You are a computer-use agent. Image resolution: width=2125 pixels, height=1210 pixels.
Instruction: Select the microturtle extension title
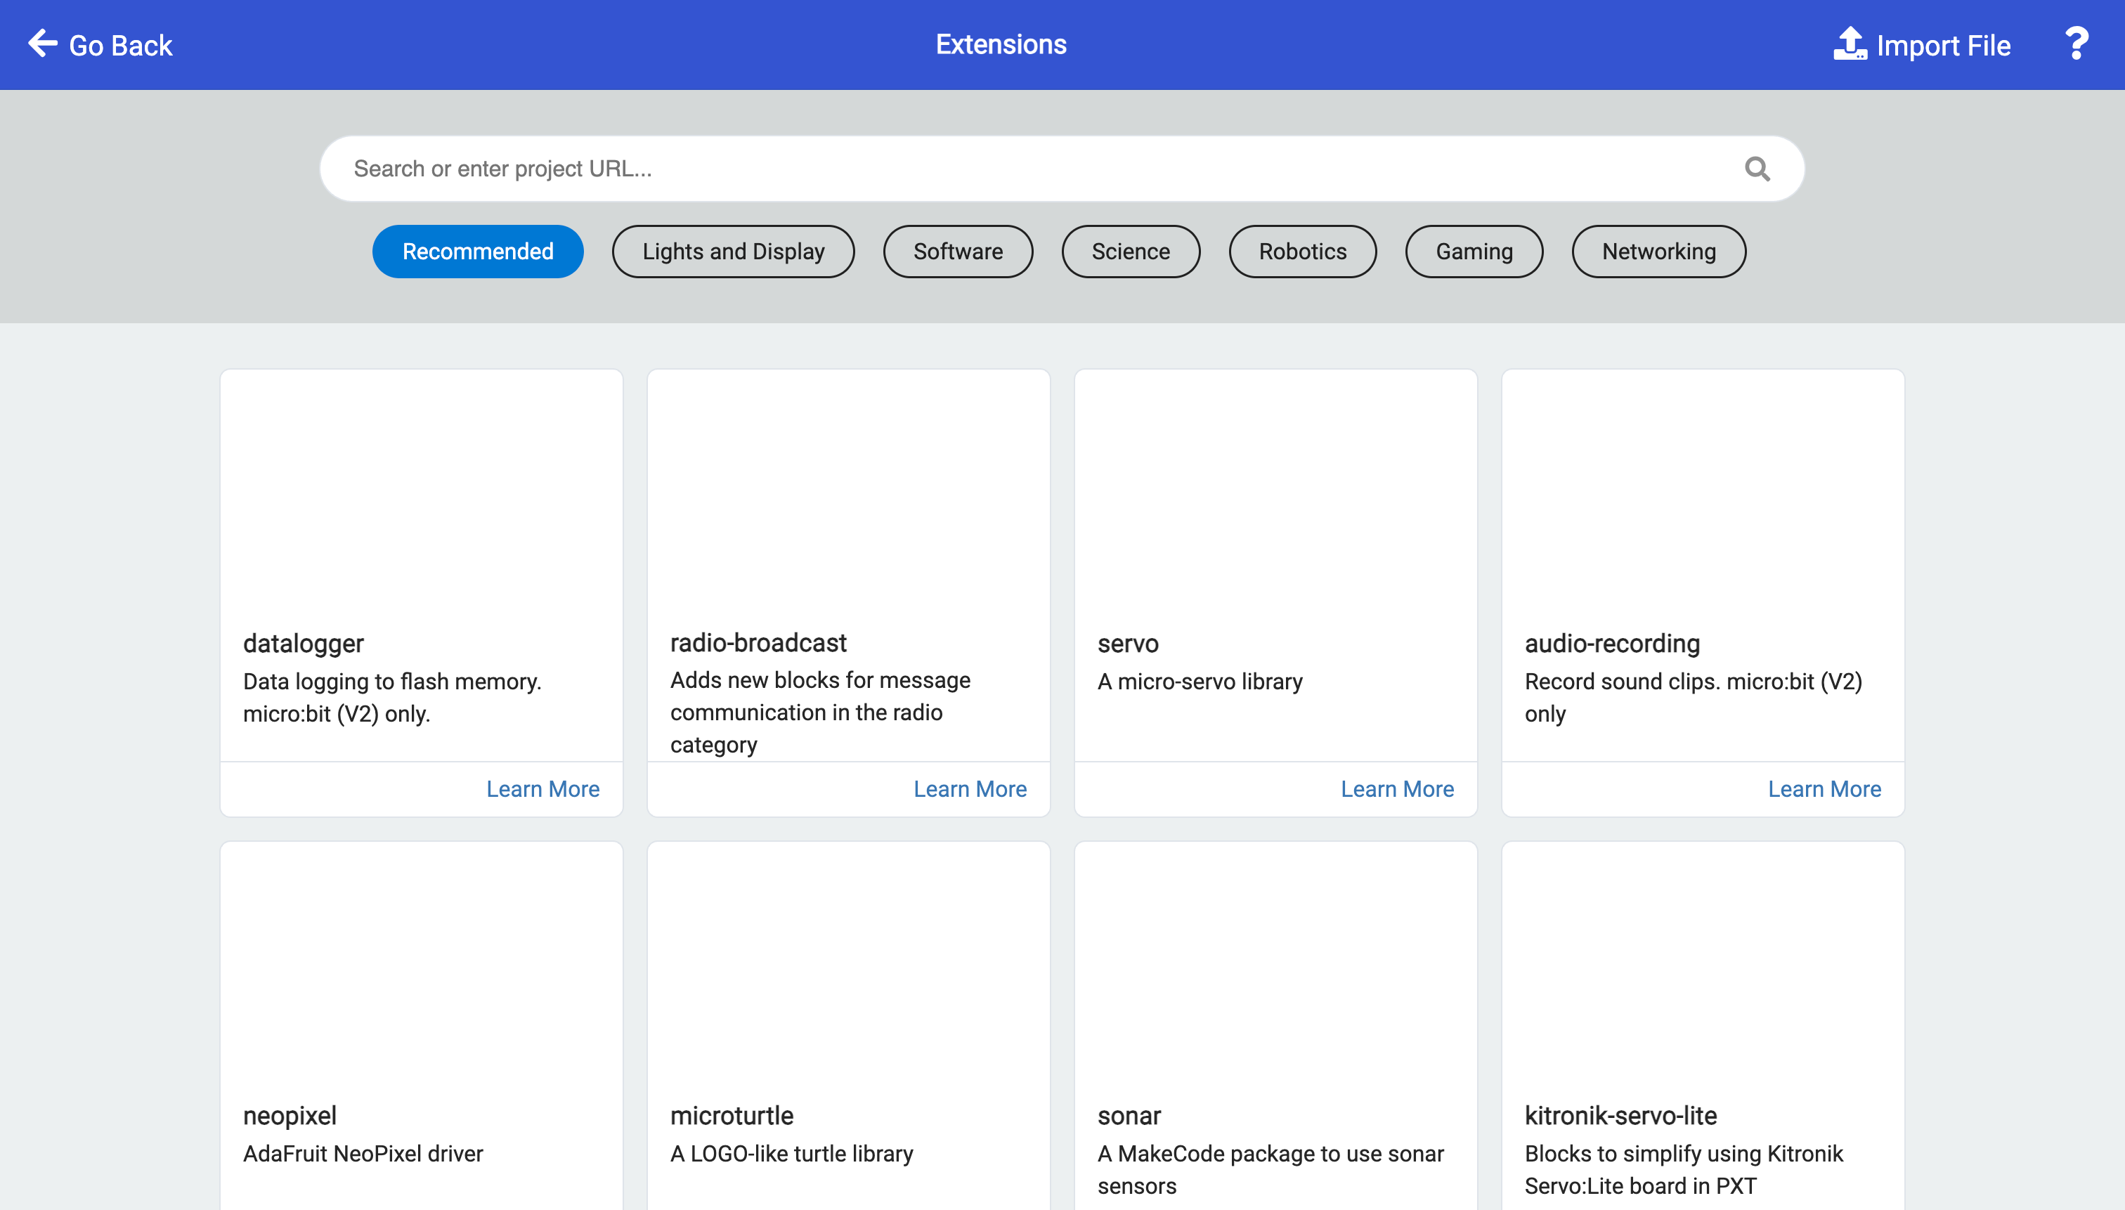point(732,1115)
